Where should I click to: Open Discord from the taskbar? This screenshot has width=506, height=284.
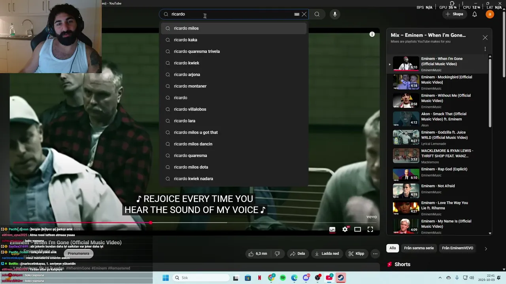tap(306, 278)
